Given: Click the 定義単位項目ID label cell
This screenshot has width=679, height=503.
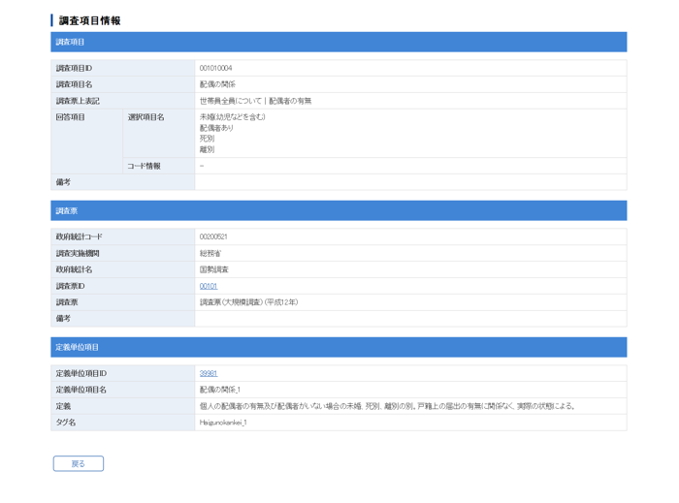Looking at the screenshot, I should tap(123, 373).
